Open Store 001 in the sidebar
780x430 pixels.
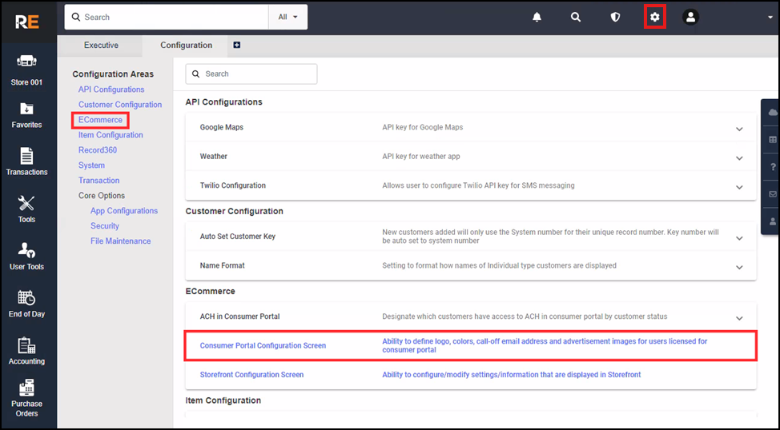[26, 70]
